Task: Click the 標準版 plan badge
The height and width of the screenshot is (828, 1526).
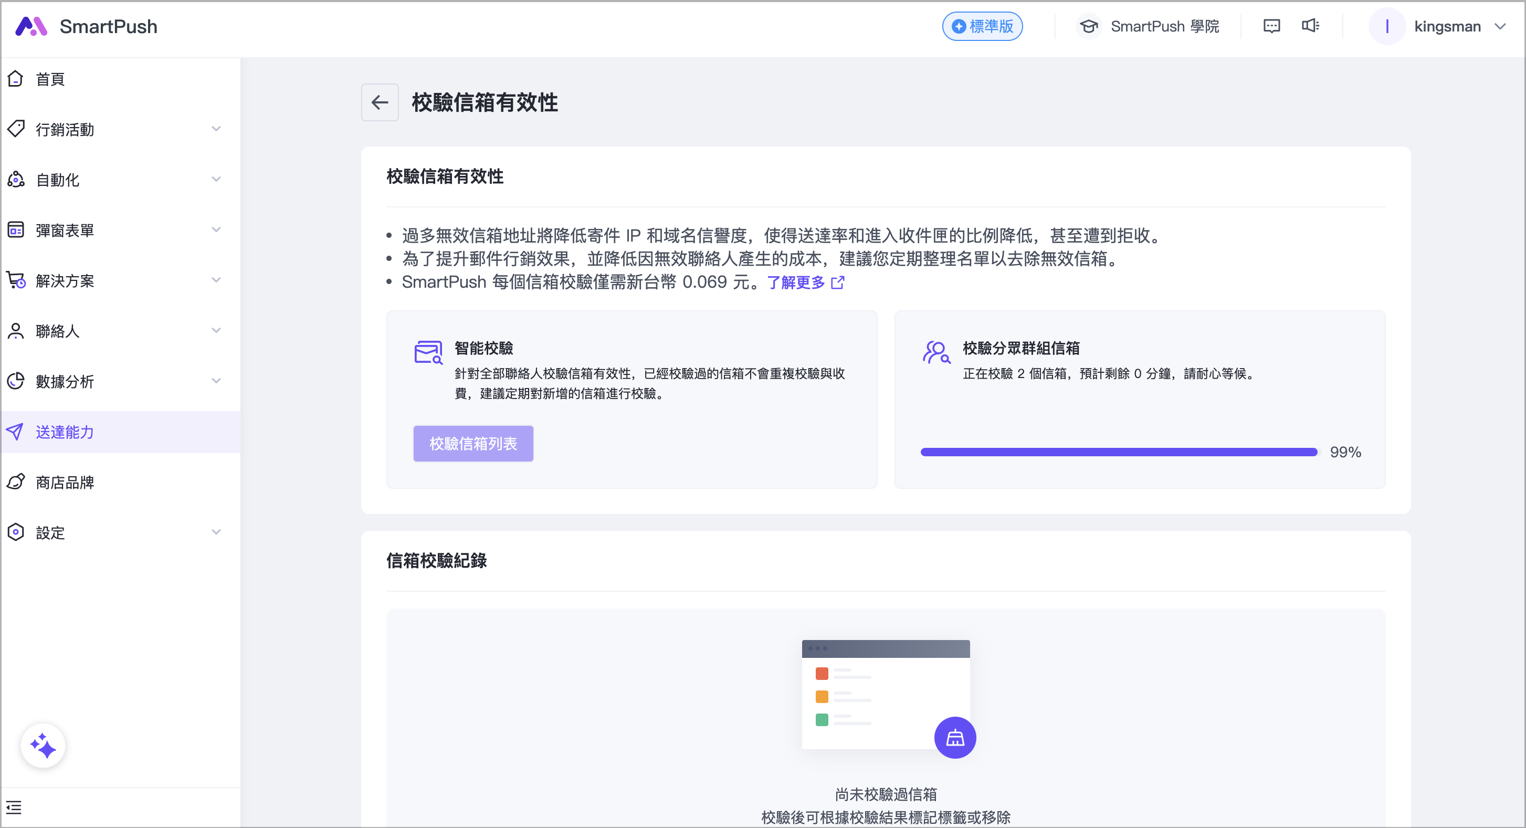Action: [982, 26]
